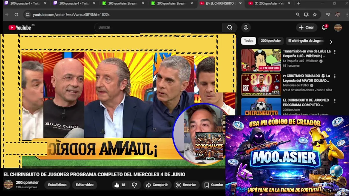
Task: Open the browser profile avatar
Action: pyautogui.click(x=338, y=15)
